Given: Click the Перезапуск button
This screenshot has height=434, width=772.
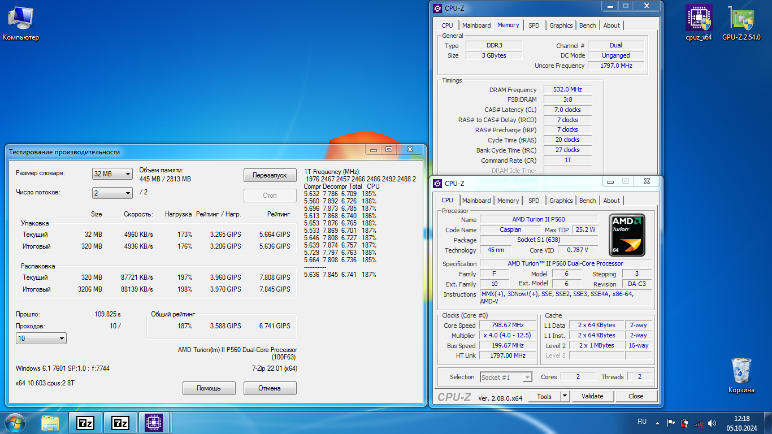Looking at the screenshot, I should pyautogui.click(x=270, y=175).
